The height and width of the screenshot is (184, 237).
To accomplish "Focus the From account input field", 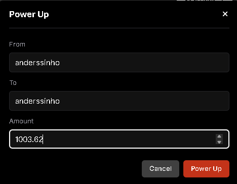I will tap(119, 63).
